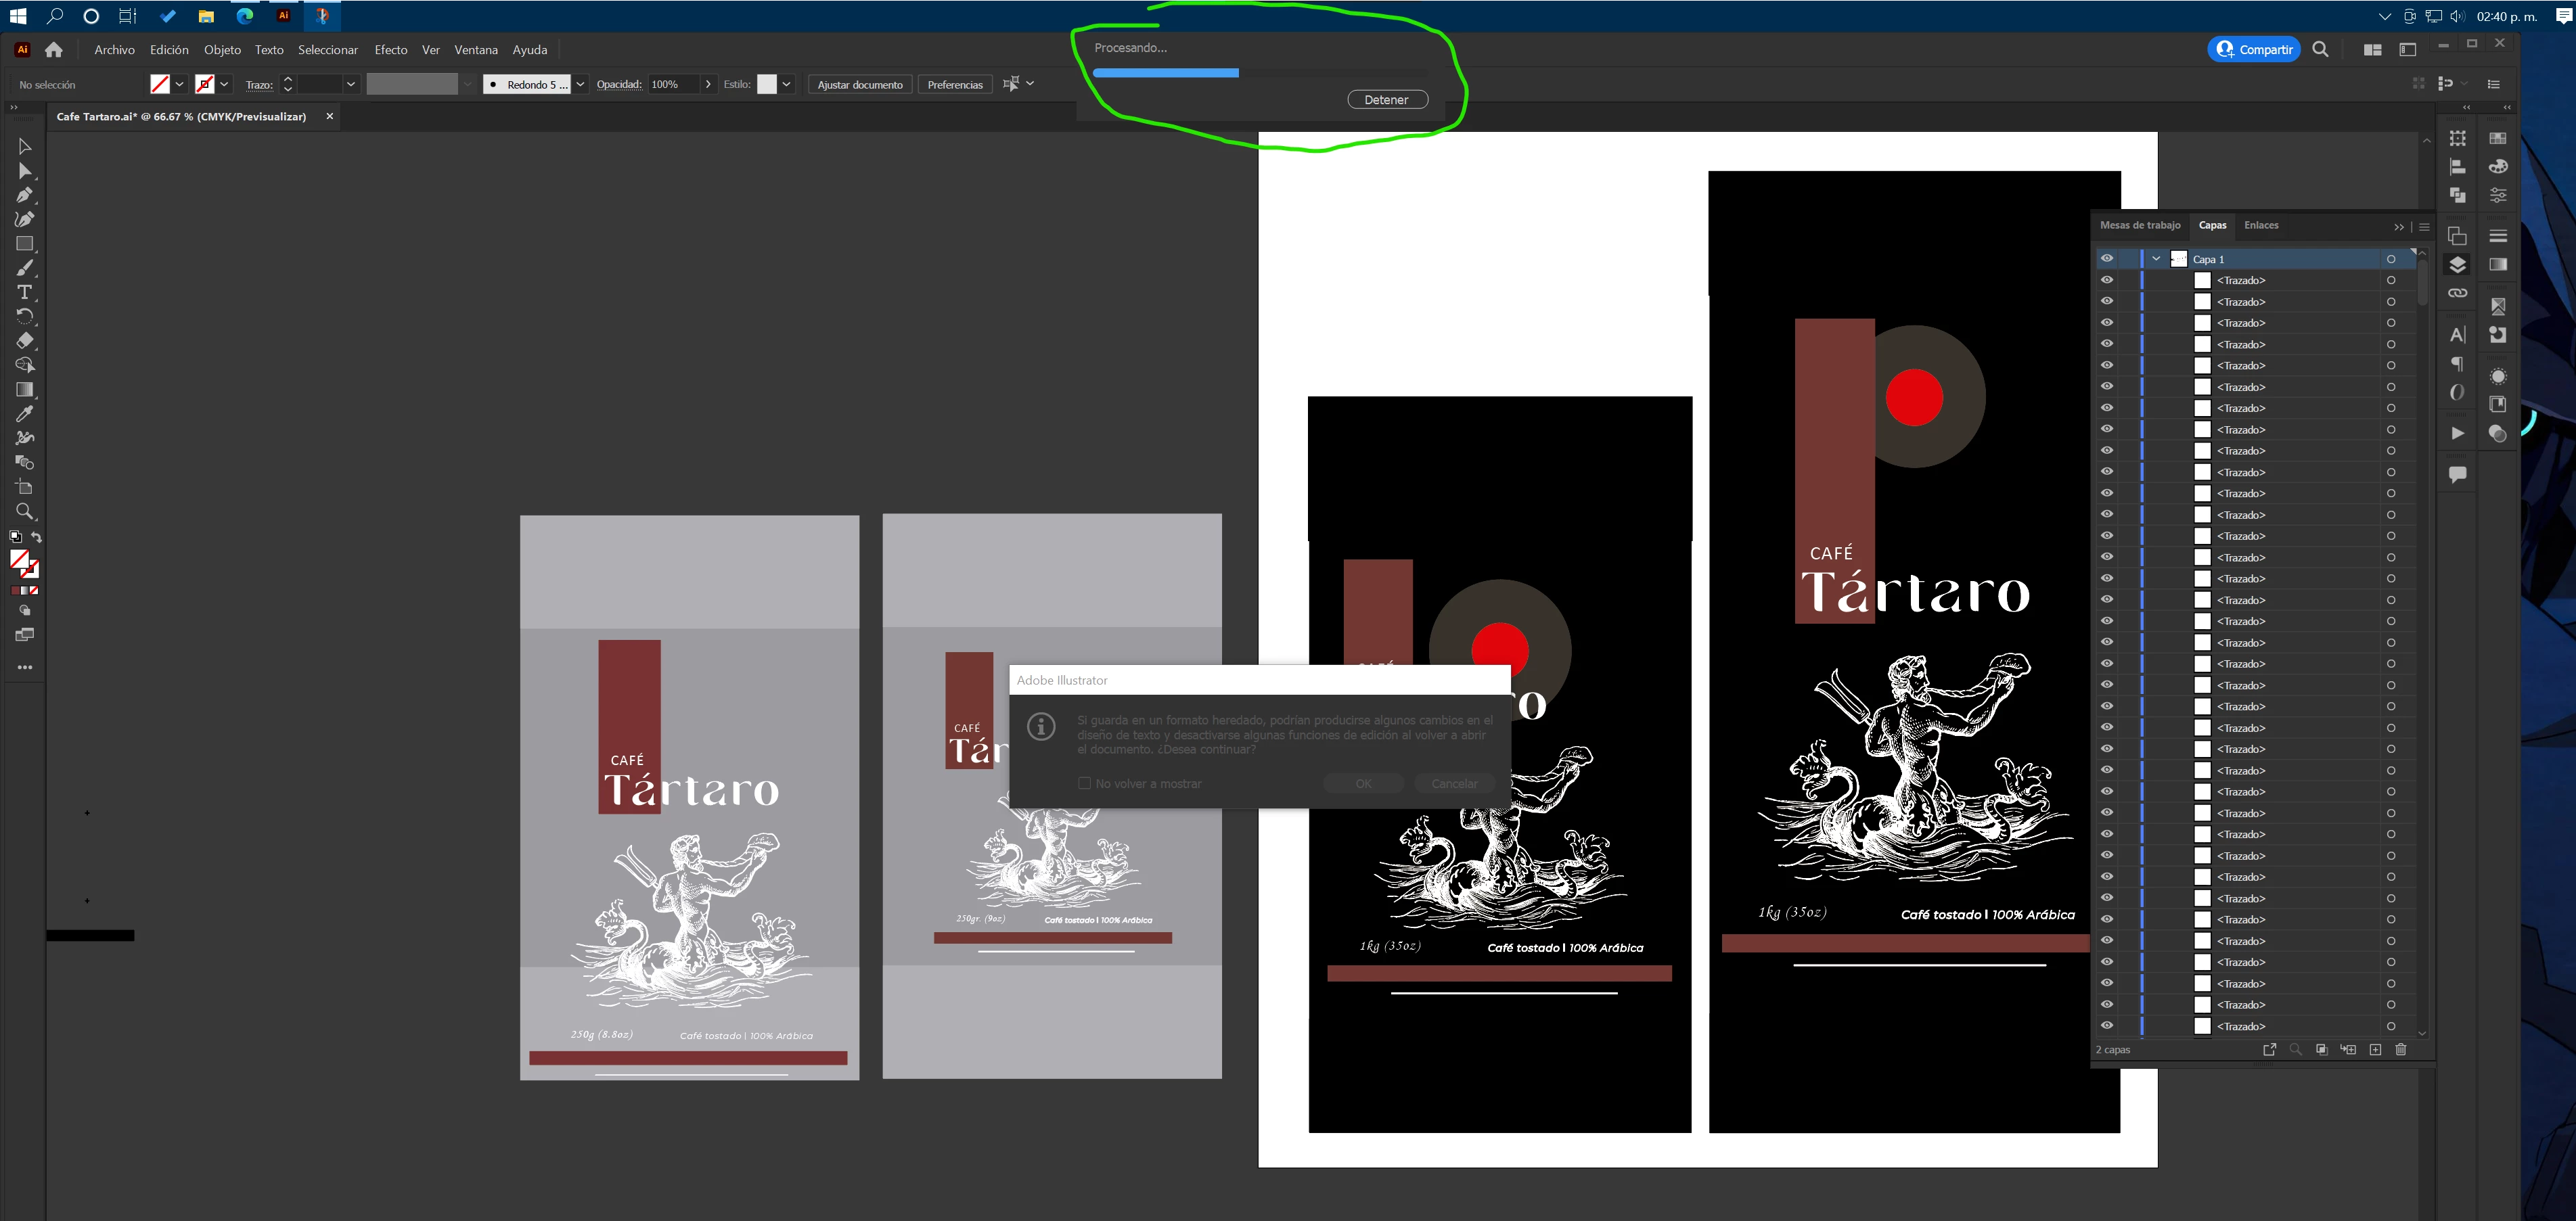Image resolution: width=2576 pixels, height=1221 pixels.
Task: Click the Detener button
Action: [x=1387, y=100]
